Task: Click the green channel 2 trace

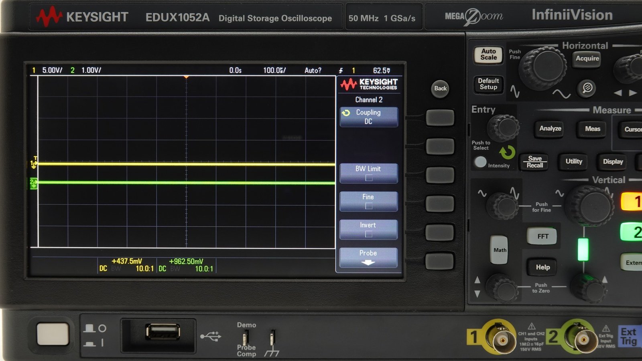Action: (x=187, y=183)
